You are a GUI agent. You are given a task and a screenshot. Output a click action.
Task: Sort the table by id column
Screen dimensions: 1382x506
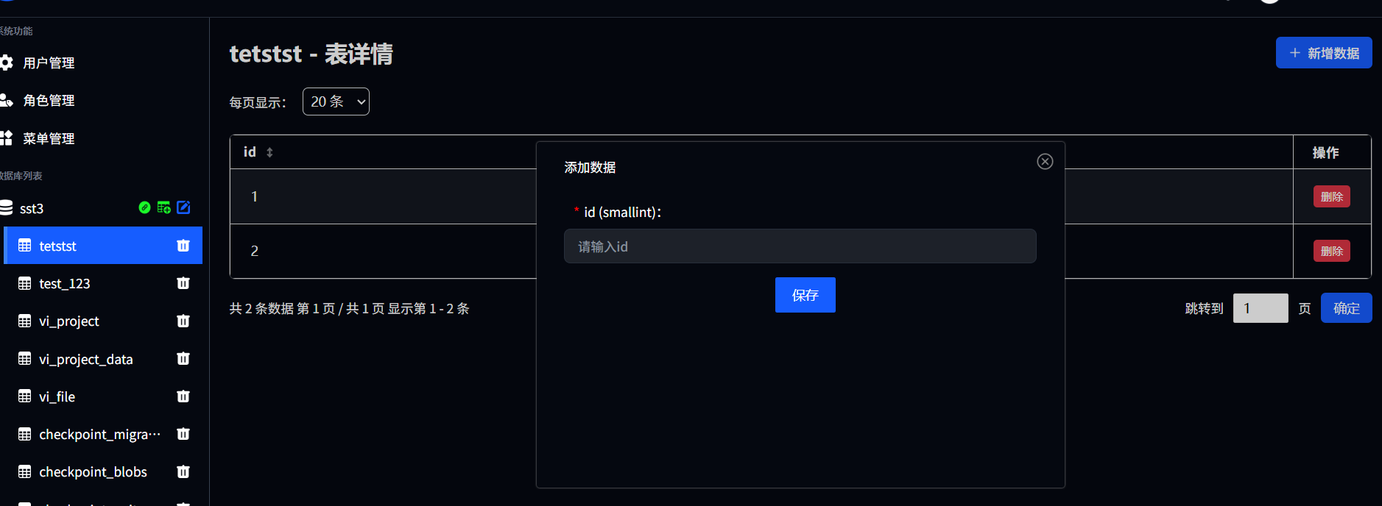point(269,152)
